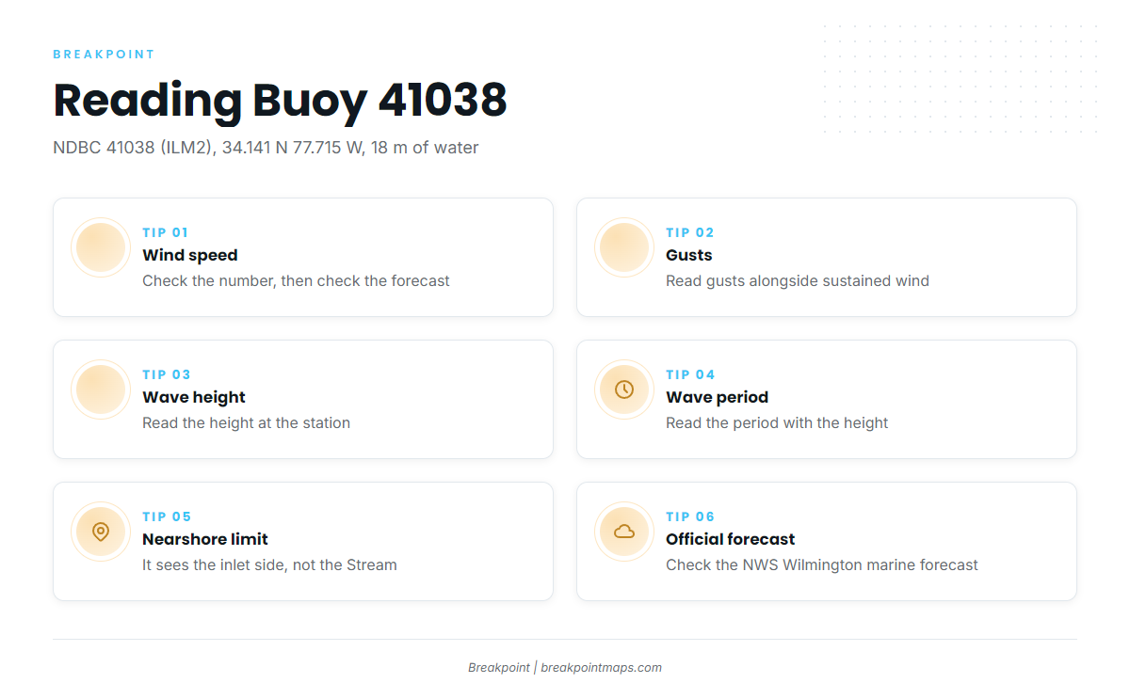Select the Gusts tip card
This screenshot has width=1130, height=699.
tap(827, 257)
